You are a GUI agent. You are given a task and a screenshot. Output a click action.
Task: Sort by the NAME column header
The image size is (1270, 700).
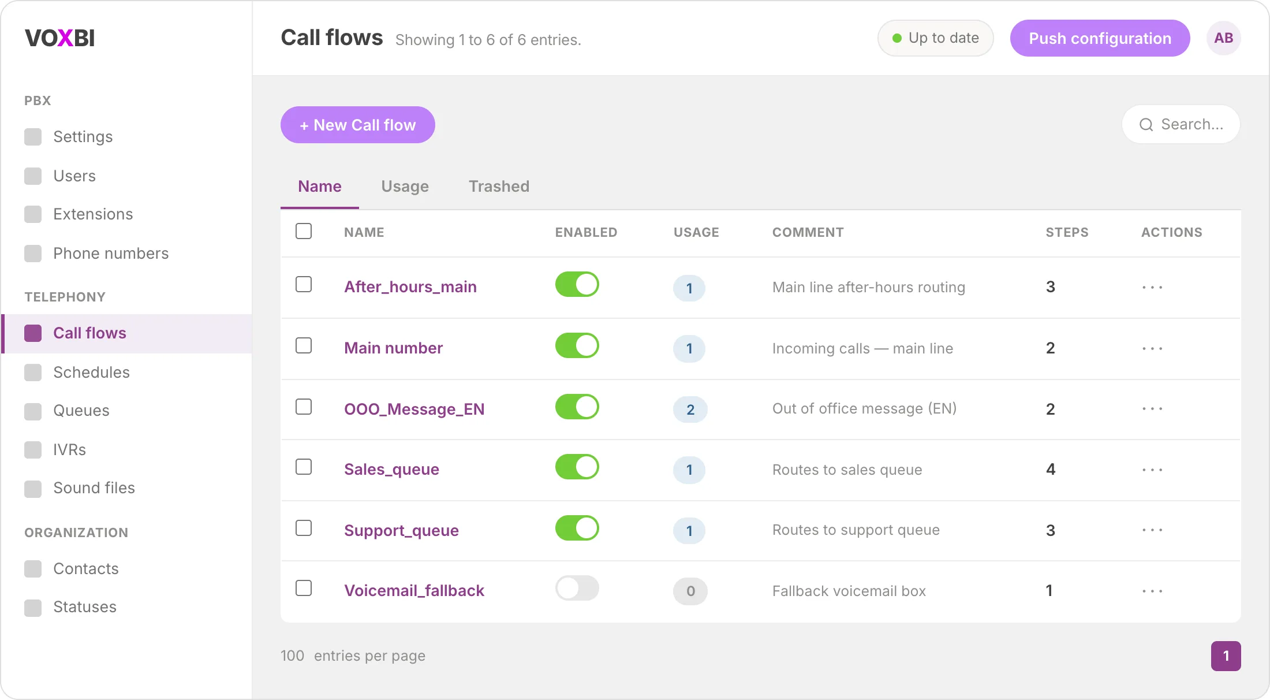(364, 232)
